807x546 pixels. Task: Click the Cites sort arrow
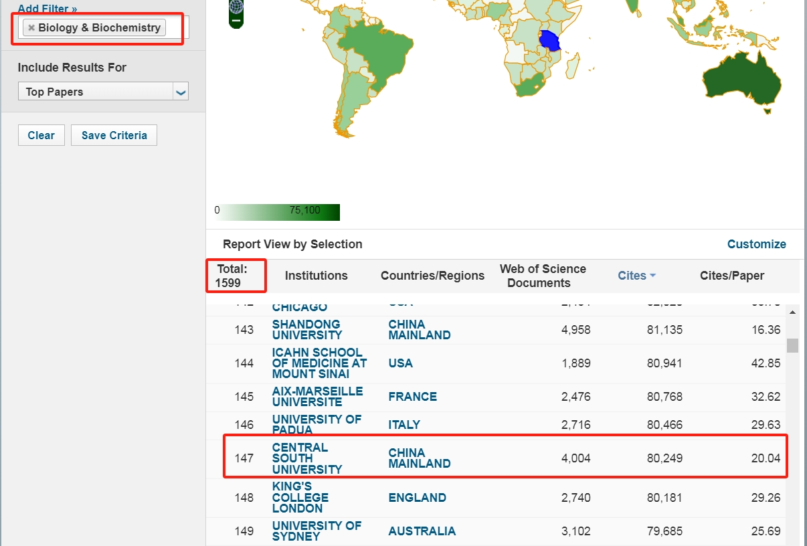pyautogui.click(x=652, y=276)
